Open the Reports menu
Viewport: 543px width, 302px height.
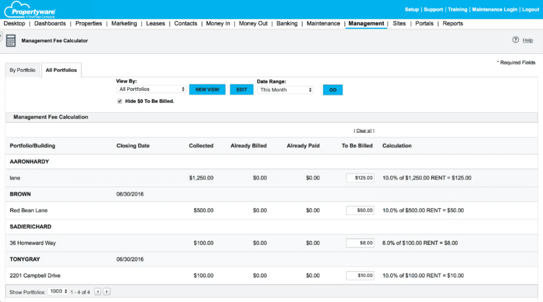(x=452, y=23)
